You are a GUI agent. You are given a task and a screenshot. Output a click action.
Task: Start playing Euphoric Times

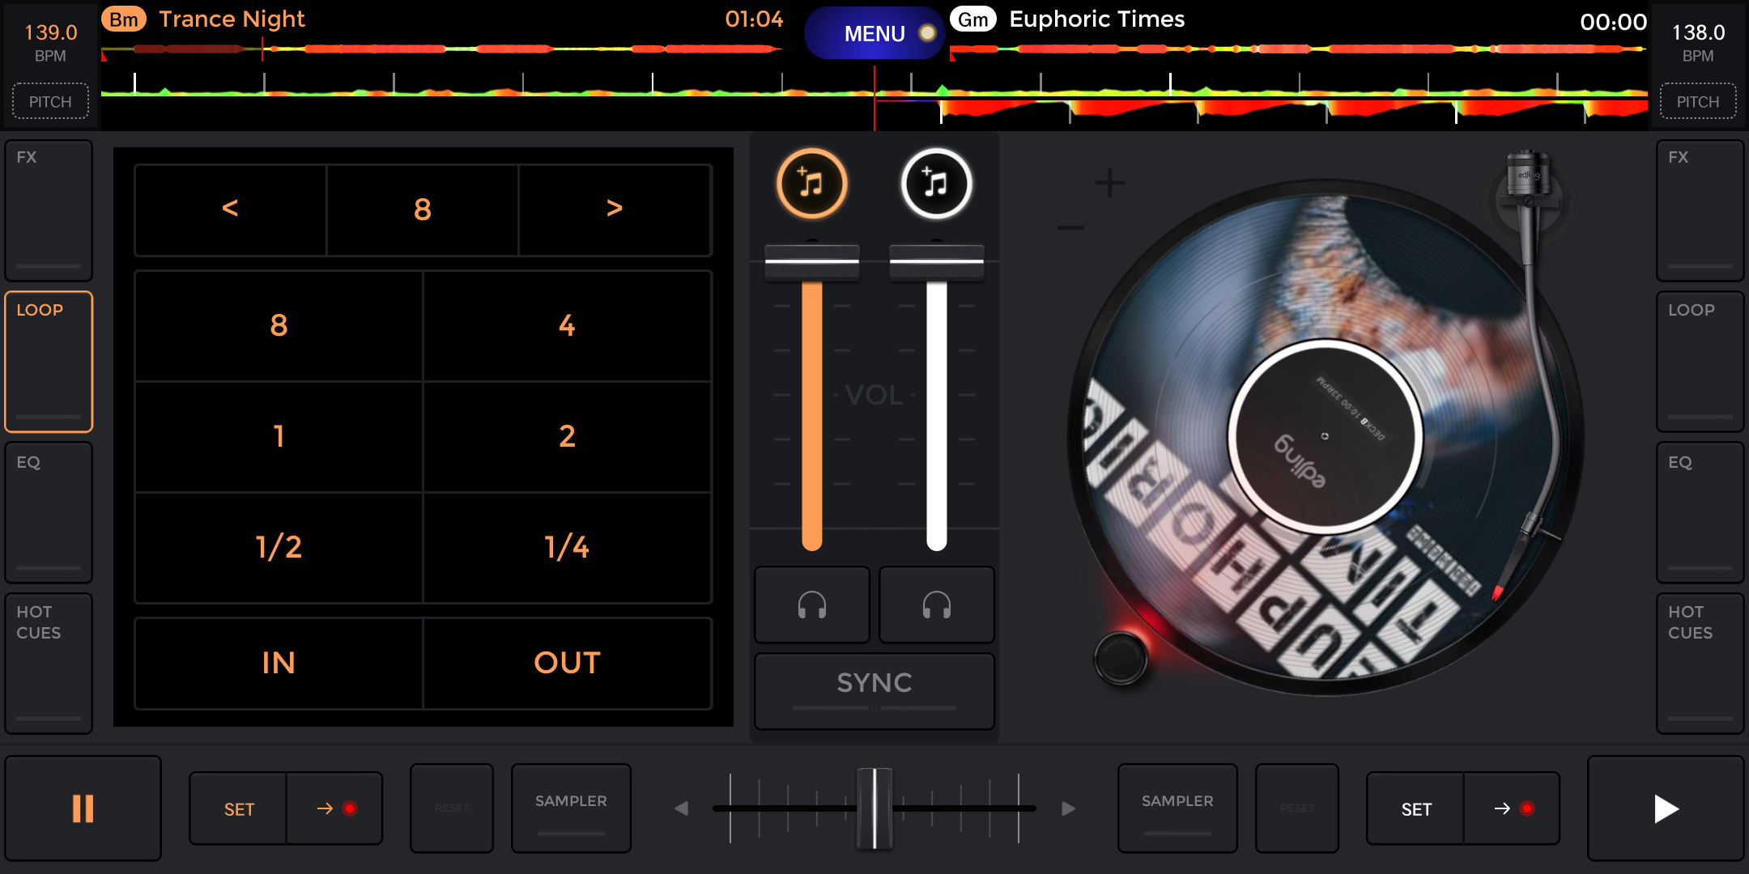(1666, 807)
